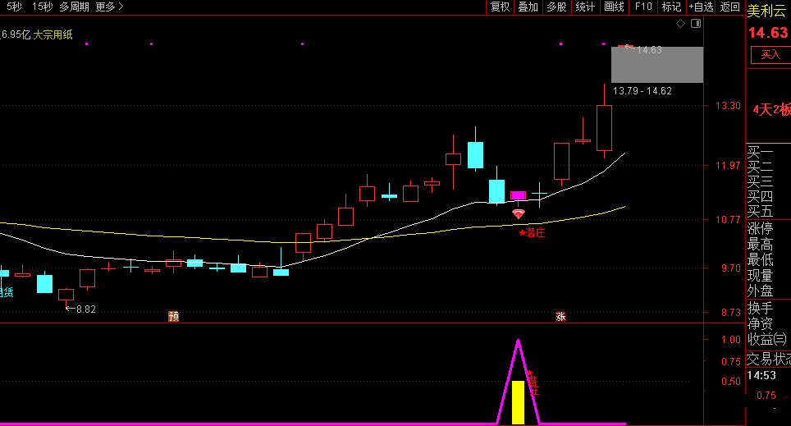This screenshot has height=426, width=791.
Task: Open the 统计 statistics option
Action: 585,7
